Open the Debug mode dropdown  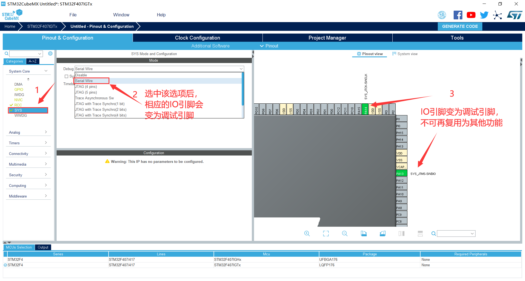click(159, 69)
